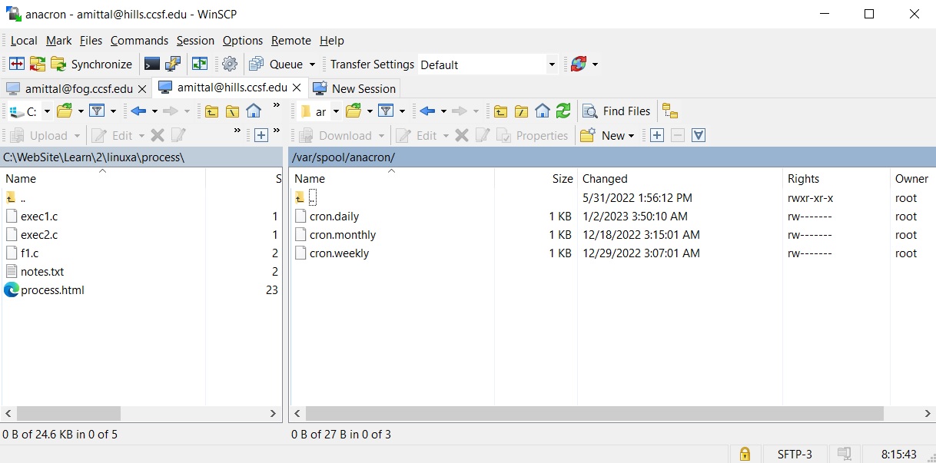Open session in PuTTY icon

point(174,64)
